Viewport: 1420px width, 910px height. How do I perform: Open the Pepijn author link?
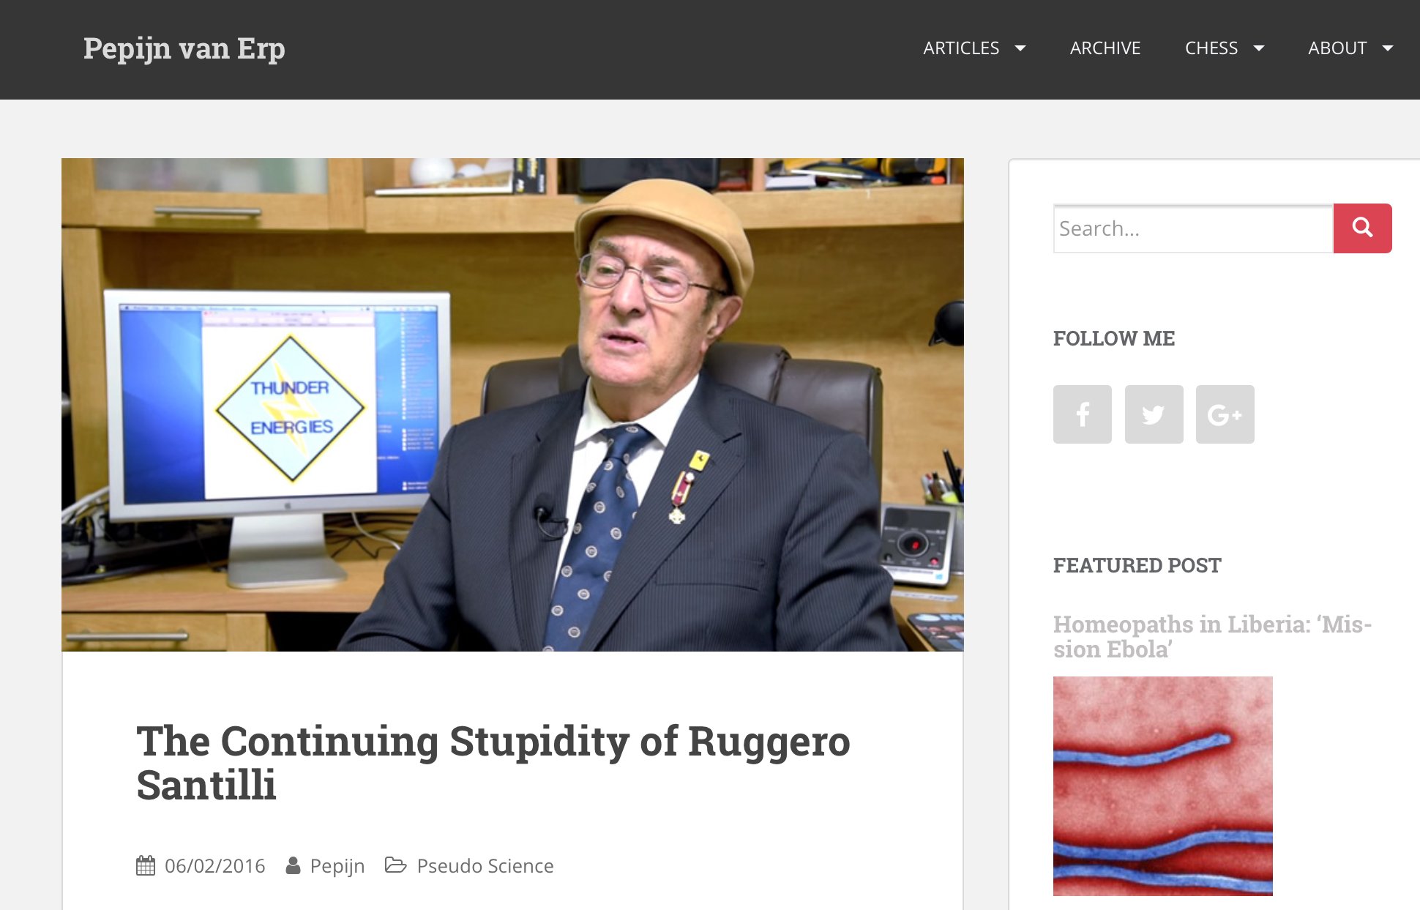337,866
